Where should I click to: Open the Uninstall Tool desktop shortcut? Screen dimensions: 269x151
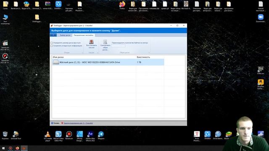point(16,135)
